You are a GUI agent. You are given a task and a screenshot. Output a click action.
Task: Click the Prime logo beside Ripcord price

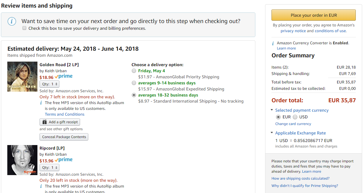64,160
